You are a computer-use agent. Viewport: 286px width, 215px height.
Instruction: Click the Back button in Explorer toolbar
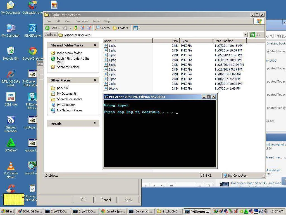coord(51,28)
